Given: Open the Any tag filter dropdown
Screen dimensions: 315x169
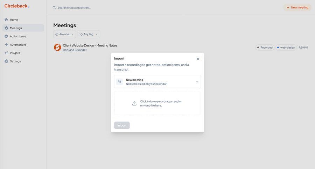Looking at the screenshot, I should tap(89, 34).
